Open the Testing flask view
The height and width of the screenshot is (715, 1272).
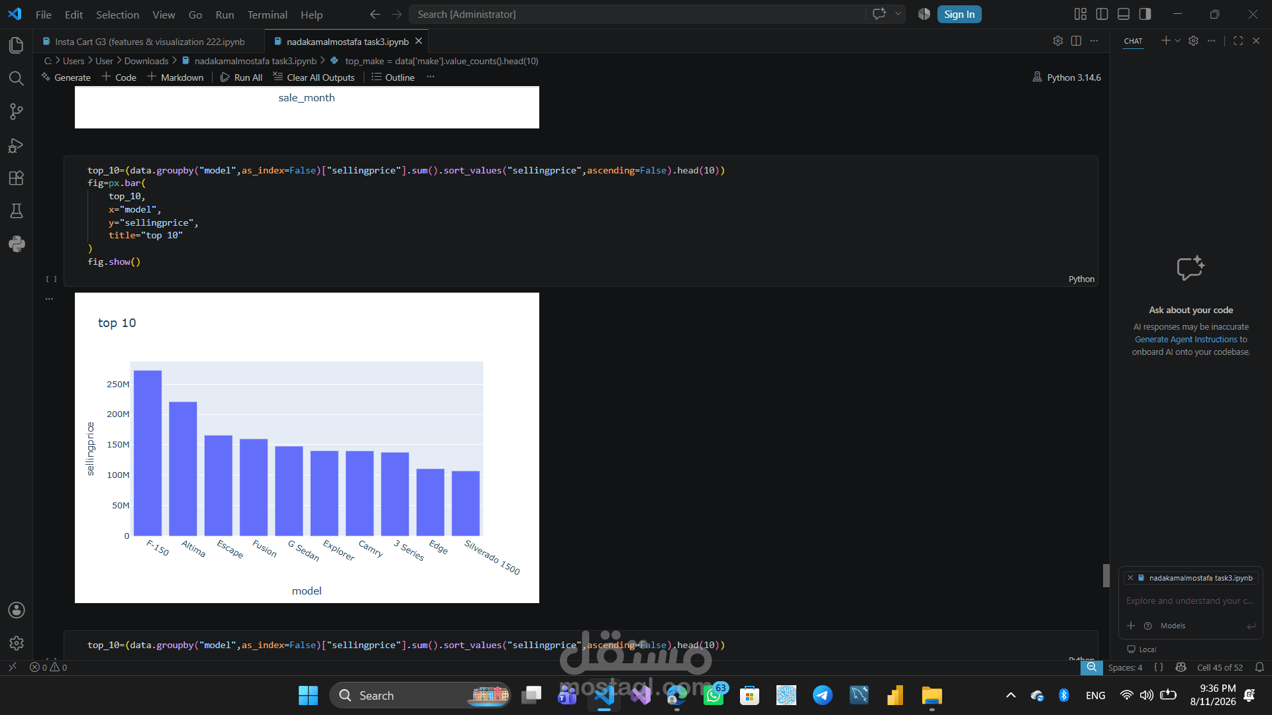pos(17,211)
